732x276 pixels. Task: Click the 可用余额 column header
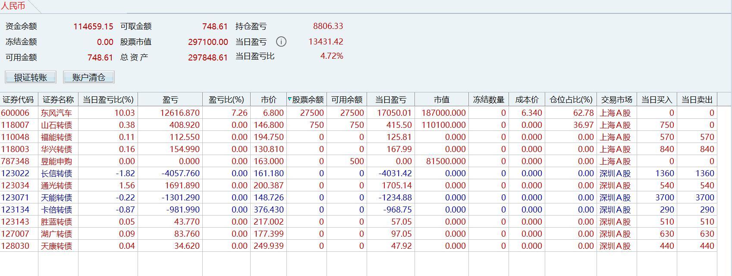click(347, 99)
